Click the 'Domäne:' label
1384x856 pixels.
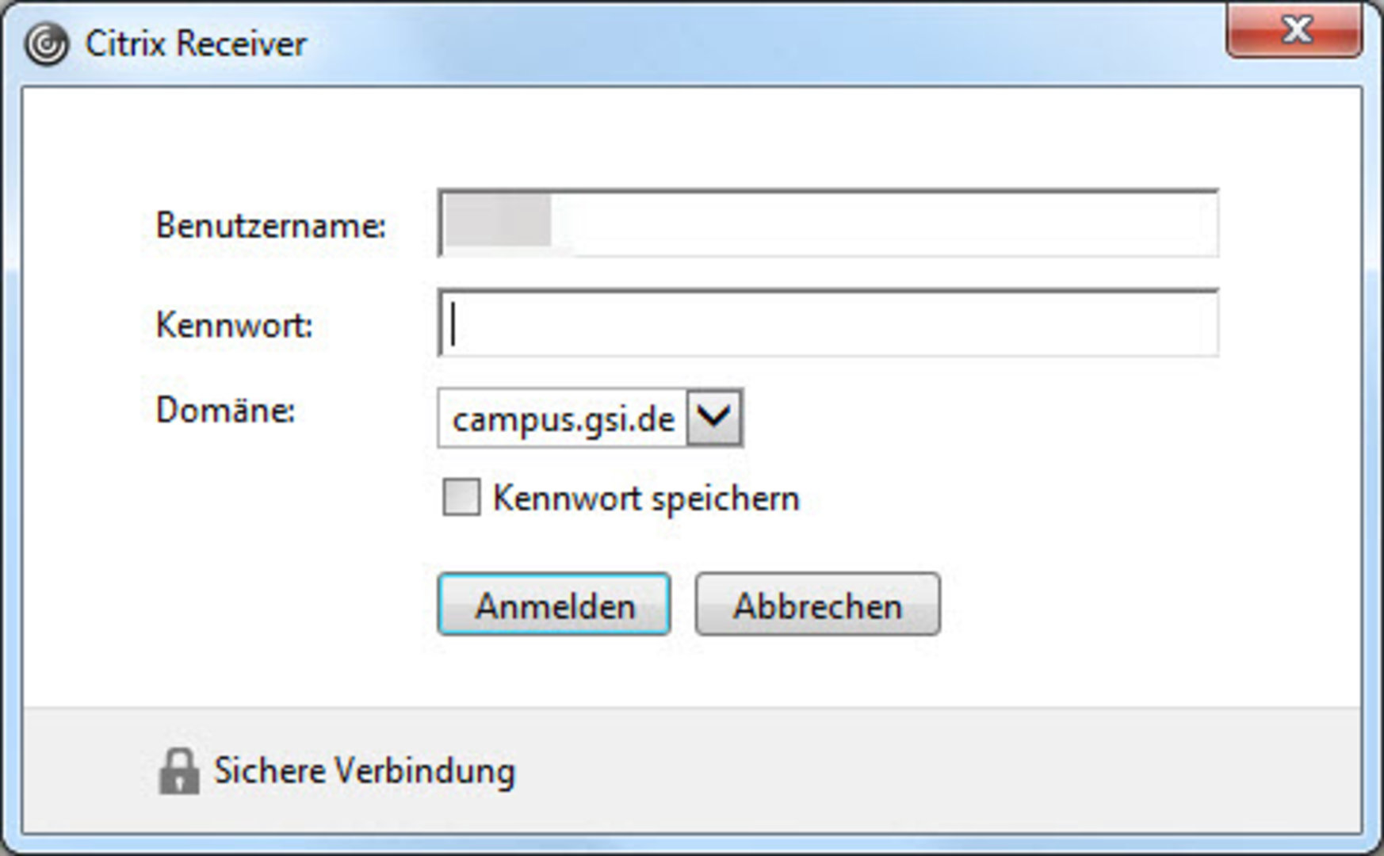[x=226, y=411]
